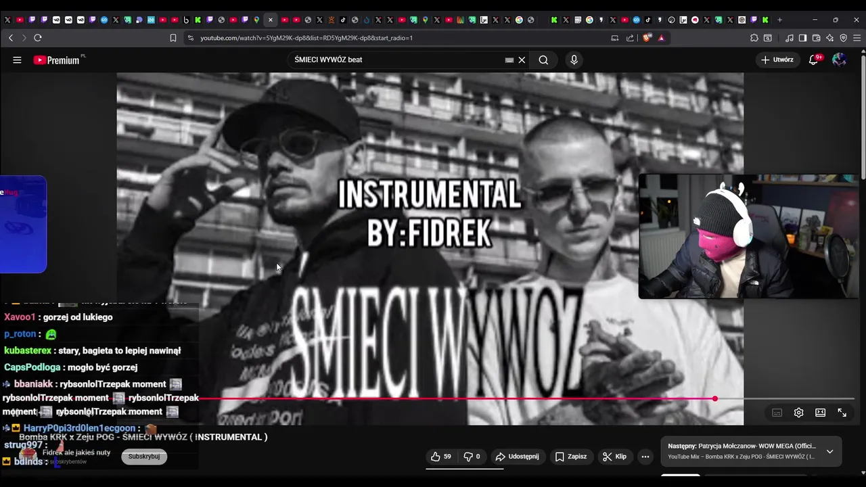Clear the search query with the X
The image size is (866, 487).
point(522,60)
